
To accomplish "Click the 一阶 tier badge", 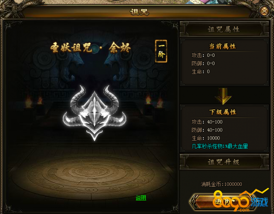I will pos(161,51).
